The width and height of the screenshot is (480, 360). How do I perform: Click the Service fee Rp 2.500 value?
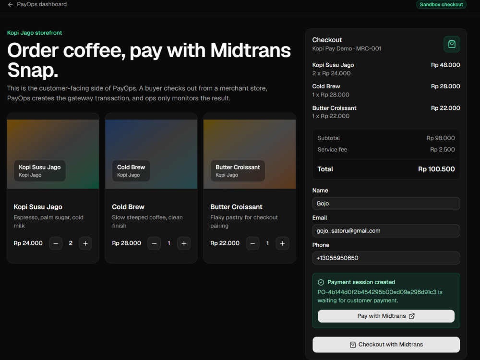click(443, 150)
